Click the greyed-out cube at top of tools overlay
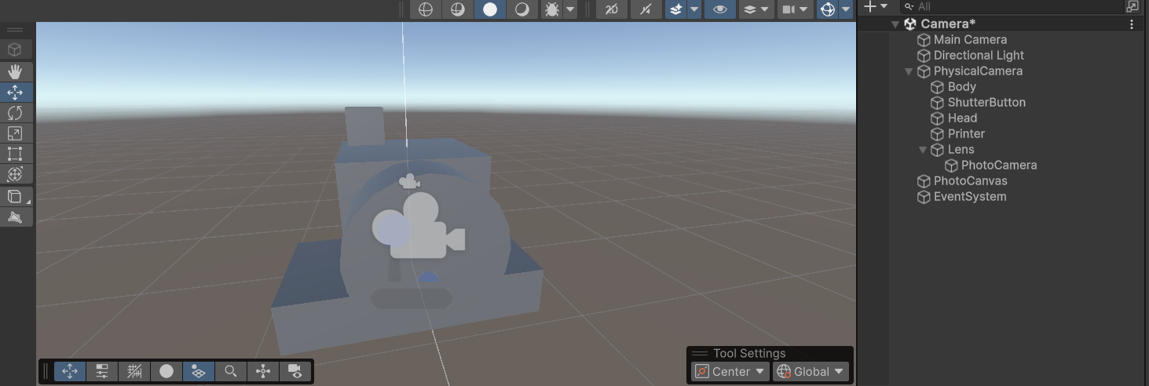The width and height of the screenshot is (1149, 386). coord(15,49)
